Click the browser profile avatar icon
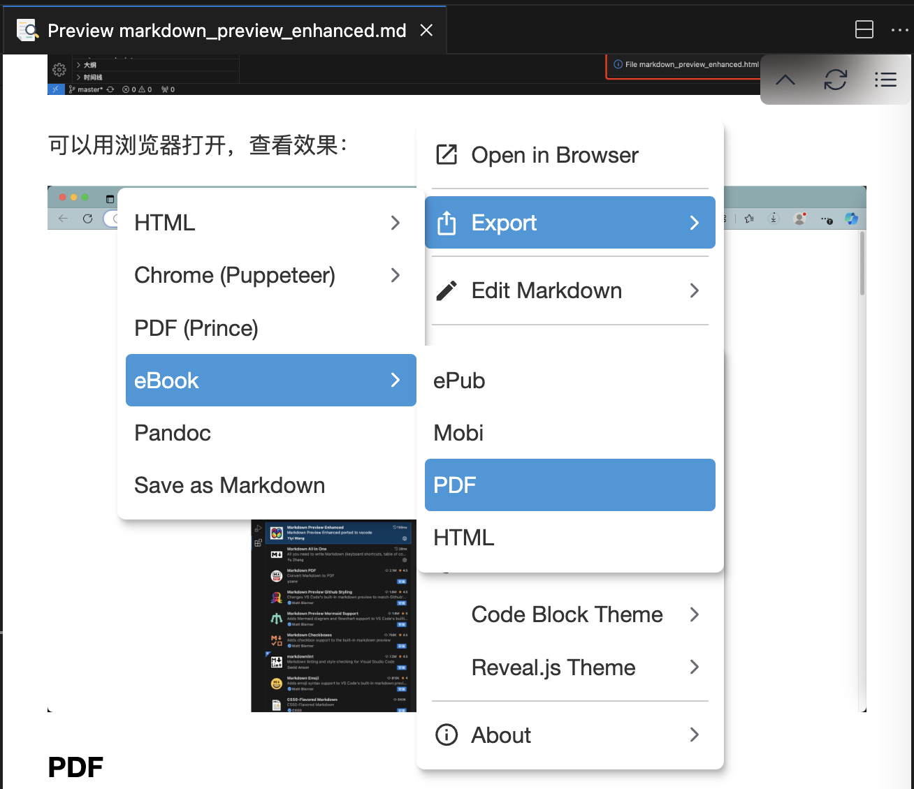Screen dimensions: 914x789 click(x=800, y=219)
